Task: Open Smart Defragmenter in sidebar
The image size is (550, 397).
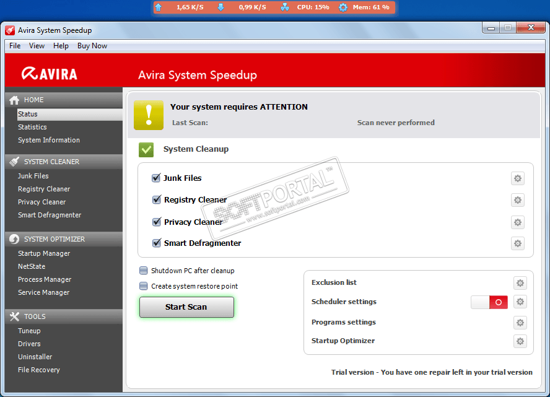Action: click(50, 215)
